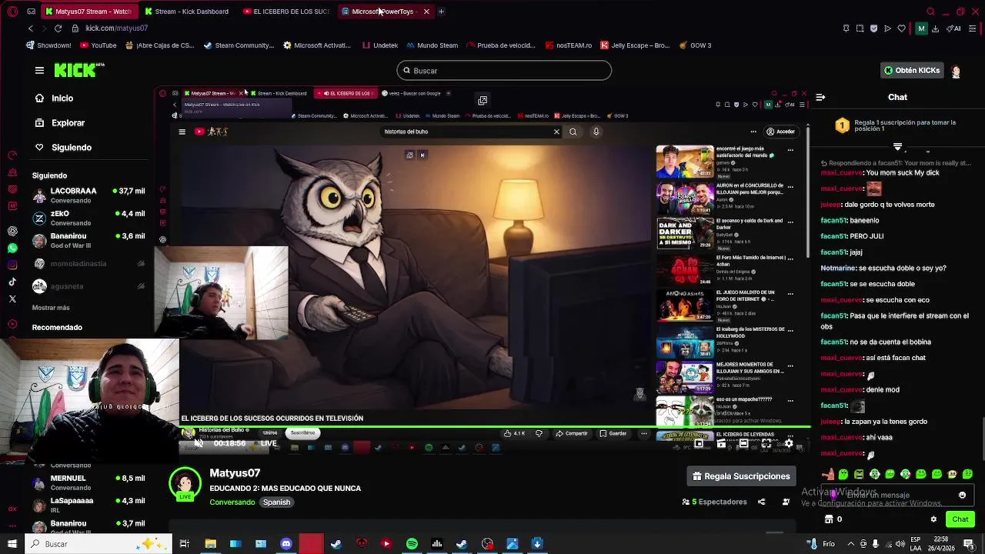985x554 pixels.
Task: Open stream player settings gear
Action: point(789,444)
